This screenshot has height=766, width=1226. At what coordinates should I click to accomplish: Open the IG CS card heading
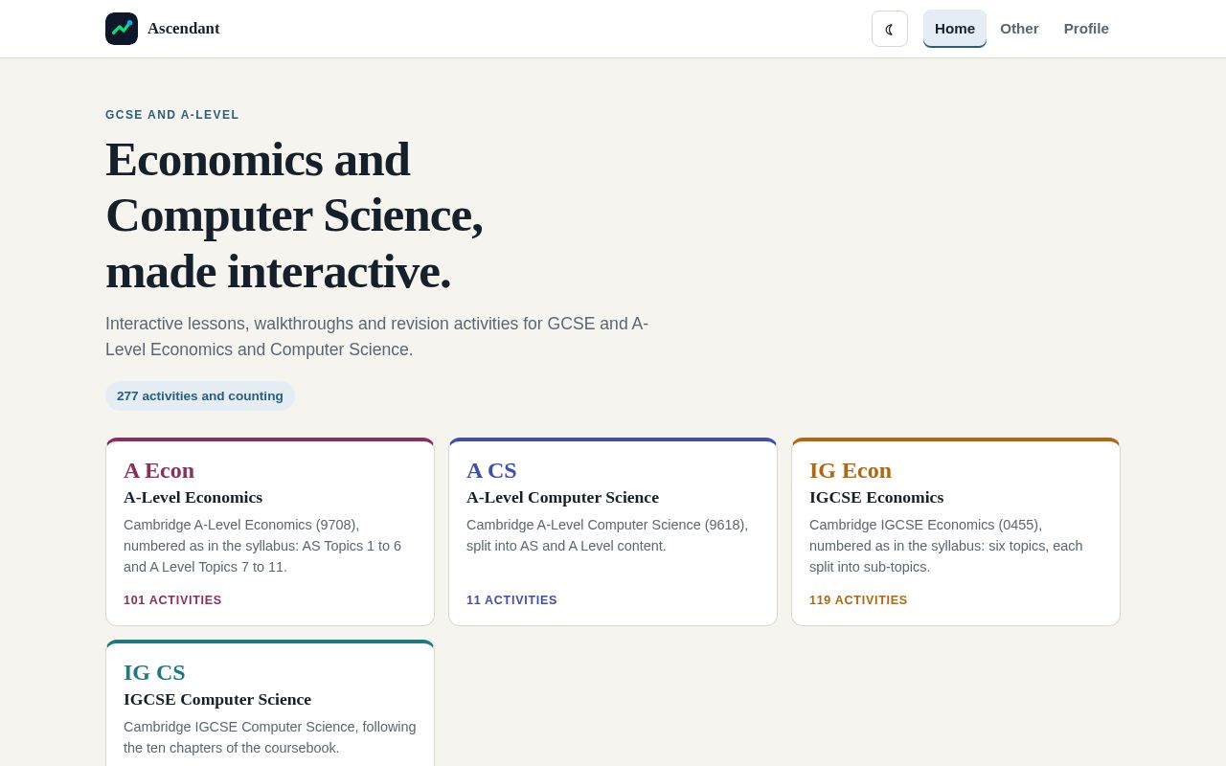click(154, 672)
